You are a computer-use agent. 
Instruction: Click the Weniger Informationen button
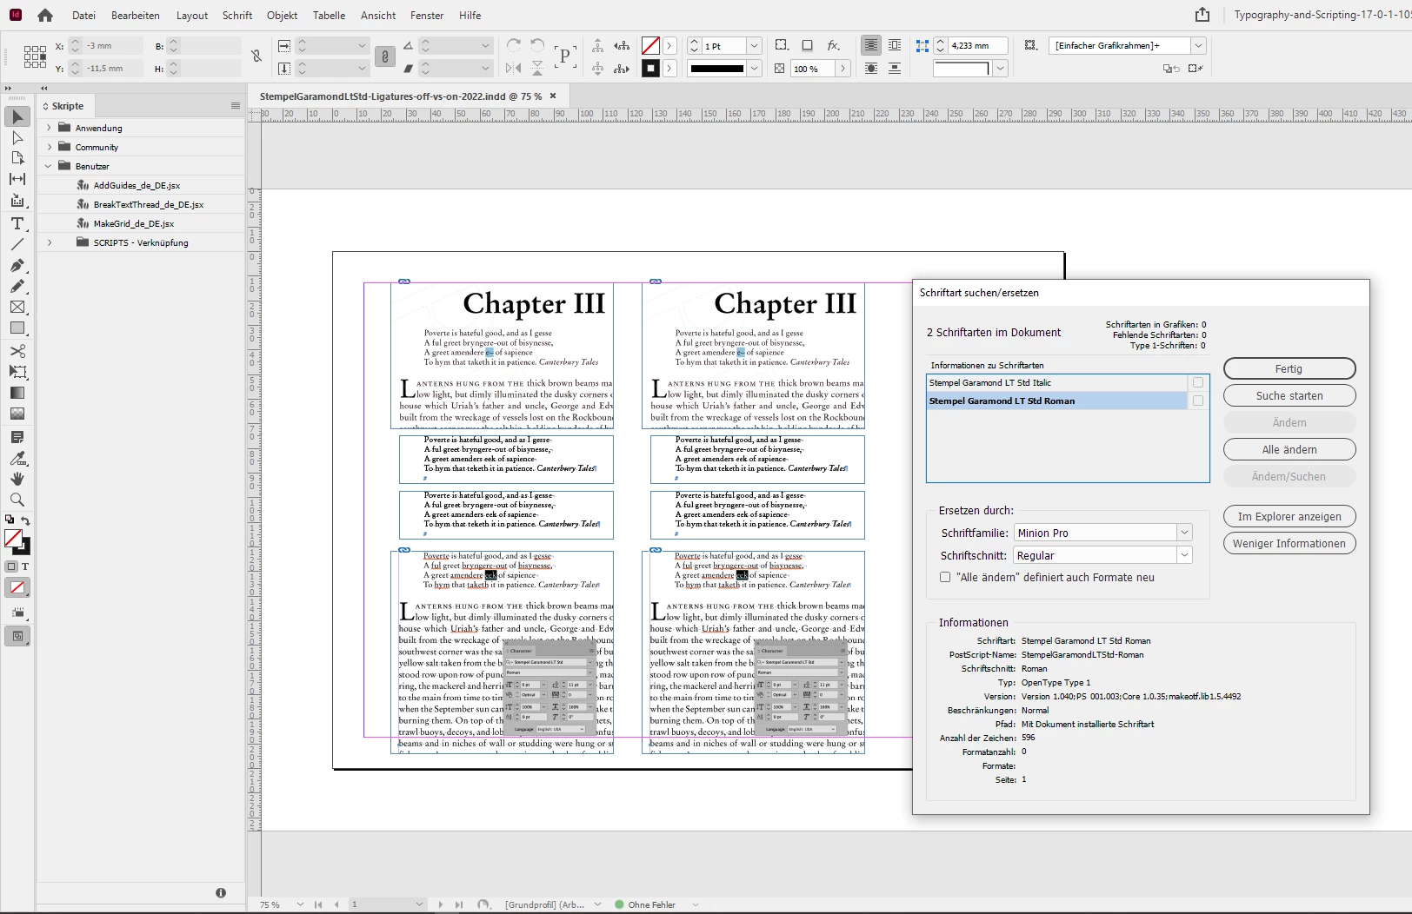[1289, 543]
